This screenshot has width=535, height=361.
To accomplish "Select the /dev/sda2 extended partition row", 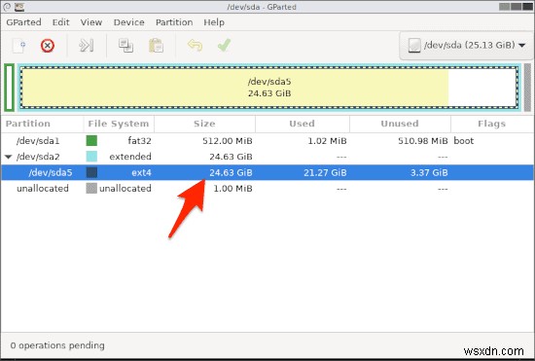I will coord(267,157).
